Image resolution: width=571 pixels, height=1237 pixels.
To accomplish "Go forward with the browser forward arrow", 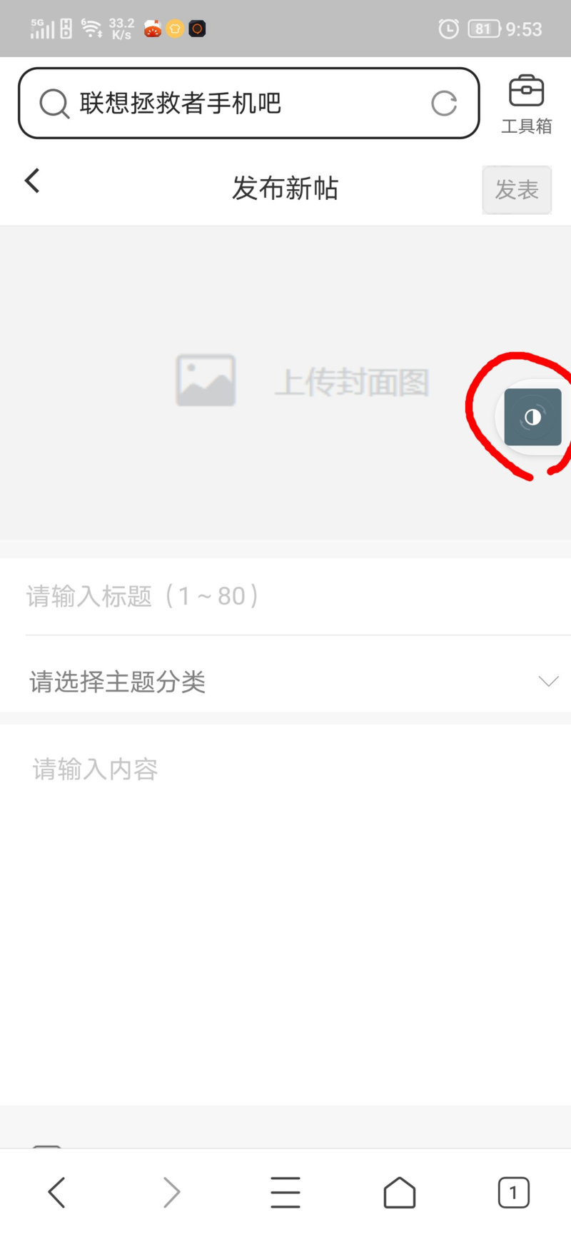I will click(x=171, y=1192).
